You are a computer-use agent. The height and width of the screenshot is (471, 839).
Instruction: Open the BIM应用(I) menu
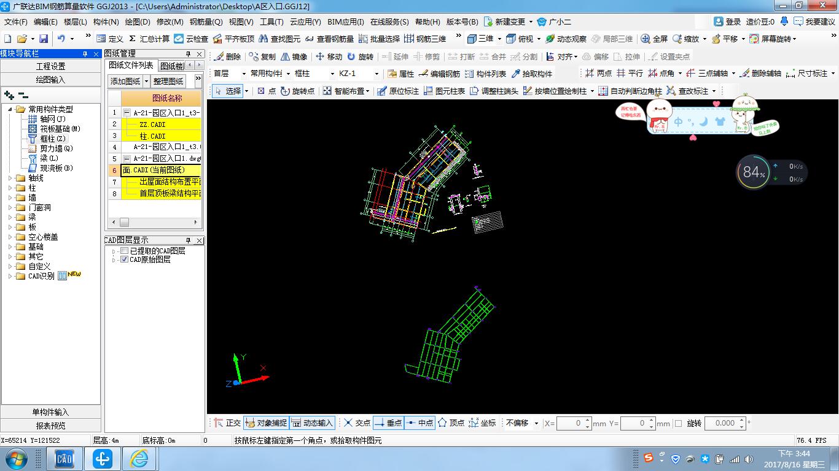346,21
